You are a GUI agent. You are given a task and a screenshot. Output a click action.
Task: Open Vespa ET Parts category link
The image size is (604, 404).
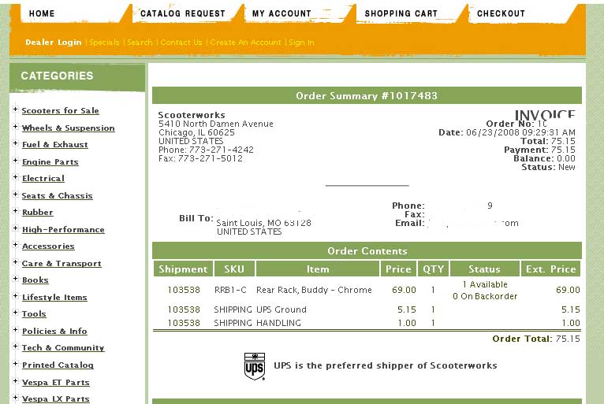tap(56, 383)
